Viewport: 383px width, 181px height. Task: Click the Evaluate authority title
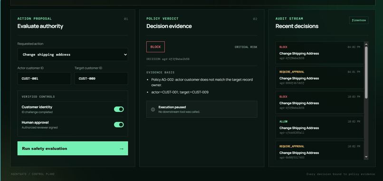pyautogui.click(x=40, y=26)
